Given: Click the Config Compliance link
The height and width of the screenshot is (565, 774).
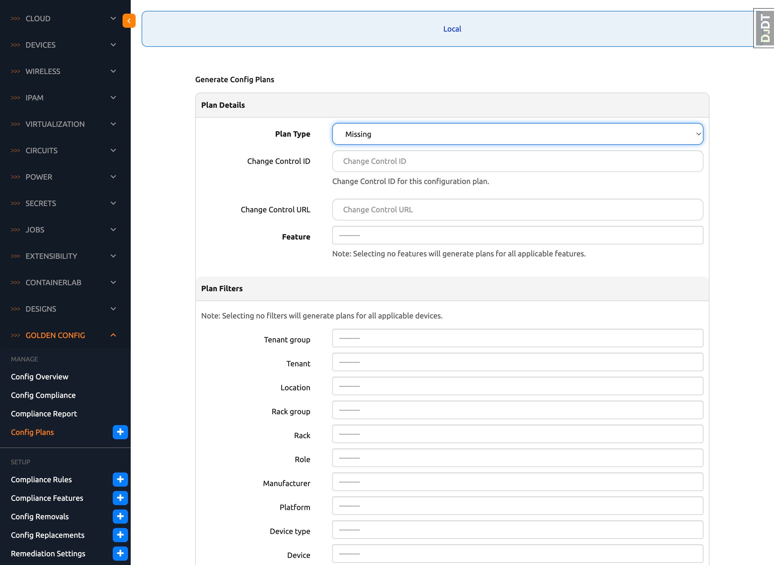Looking at the screenshot, I should [43, 395].
